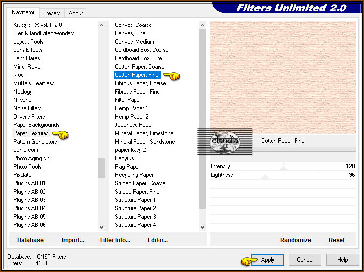
Task: Click the up arrow of filter list scrollbar
Action: tap(202, 25)
